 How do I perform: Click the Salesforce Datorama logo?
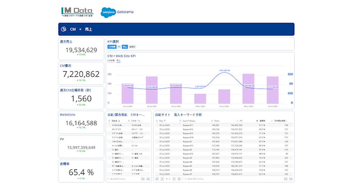click(117, 12)
